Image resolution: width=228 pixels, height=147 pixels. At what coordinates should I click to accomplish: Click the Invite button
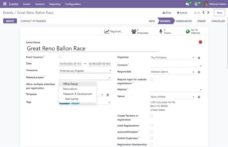(10, 21)
